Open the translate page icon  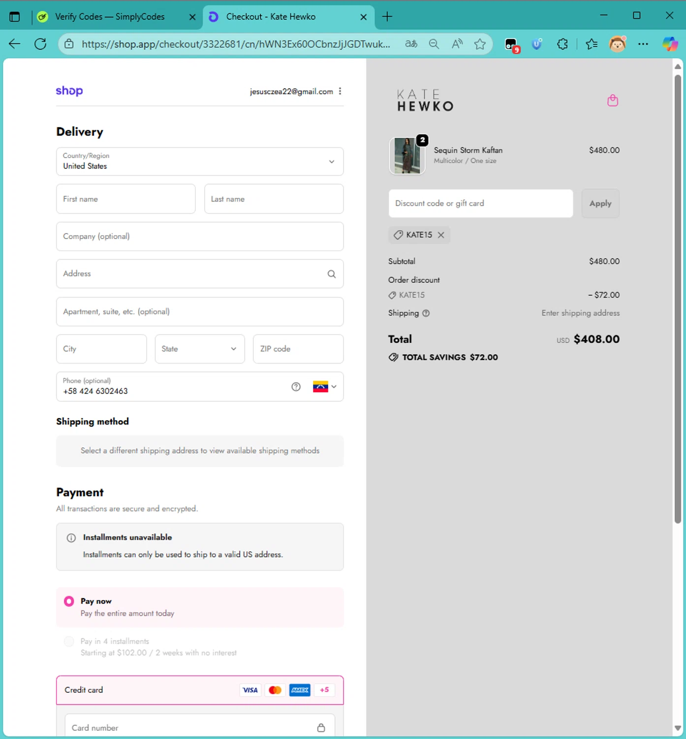(411, 44)
